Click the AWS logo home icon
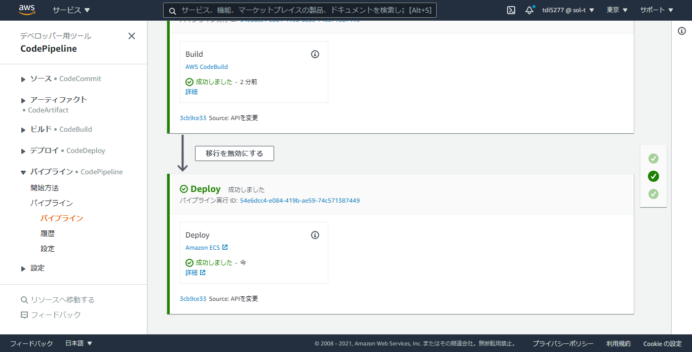The width and height of the screenshot is (692, 352). [x=27, y=10]
